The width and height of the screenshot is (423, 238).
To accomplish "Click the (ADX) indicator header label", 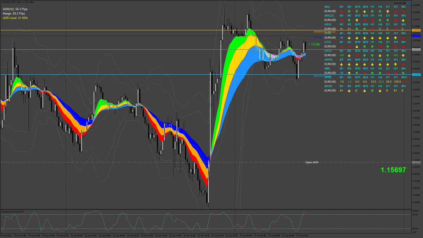I will (x=328, y=24).
